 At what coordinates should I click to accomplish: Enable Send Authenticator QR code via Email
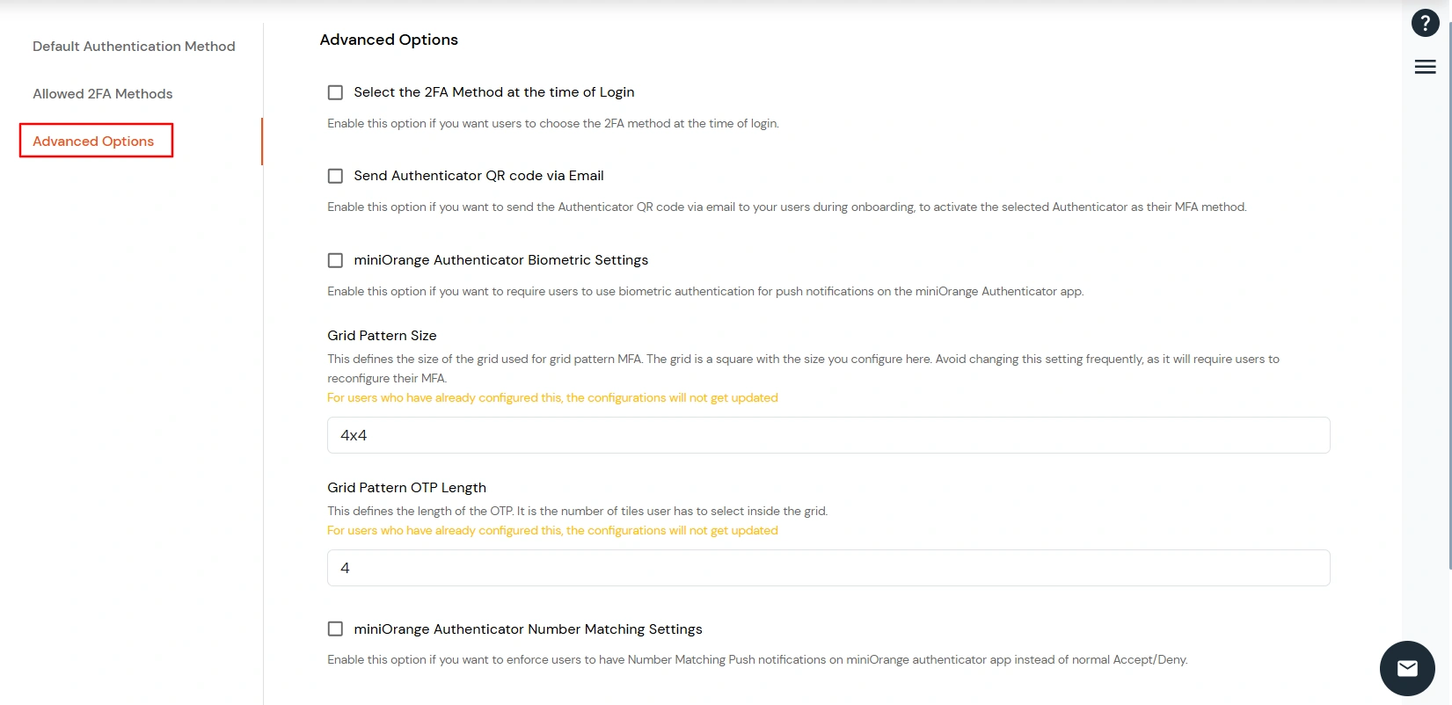[335, 176]
